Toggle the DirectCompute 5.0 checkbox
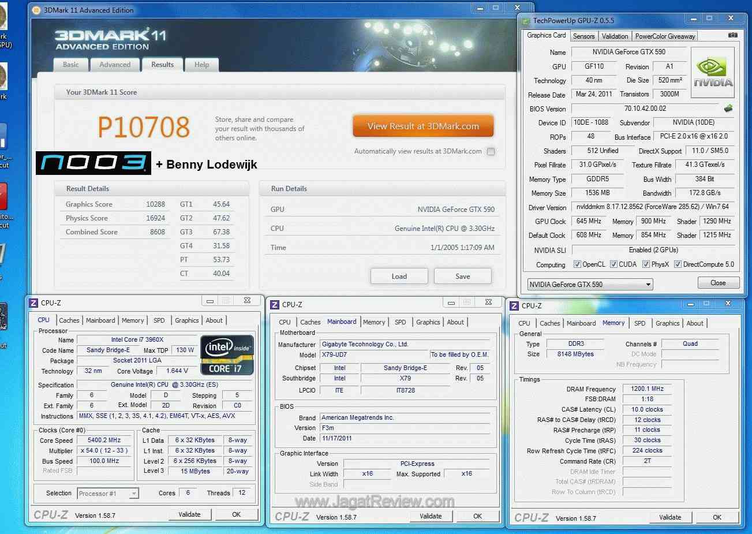The width and height of the screenshot is (752, 534). tap(678, 264)
